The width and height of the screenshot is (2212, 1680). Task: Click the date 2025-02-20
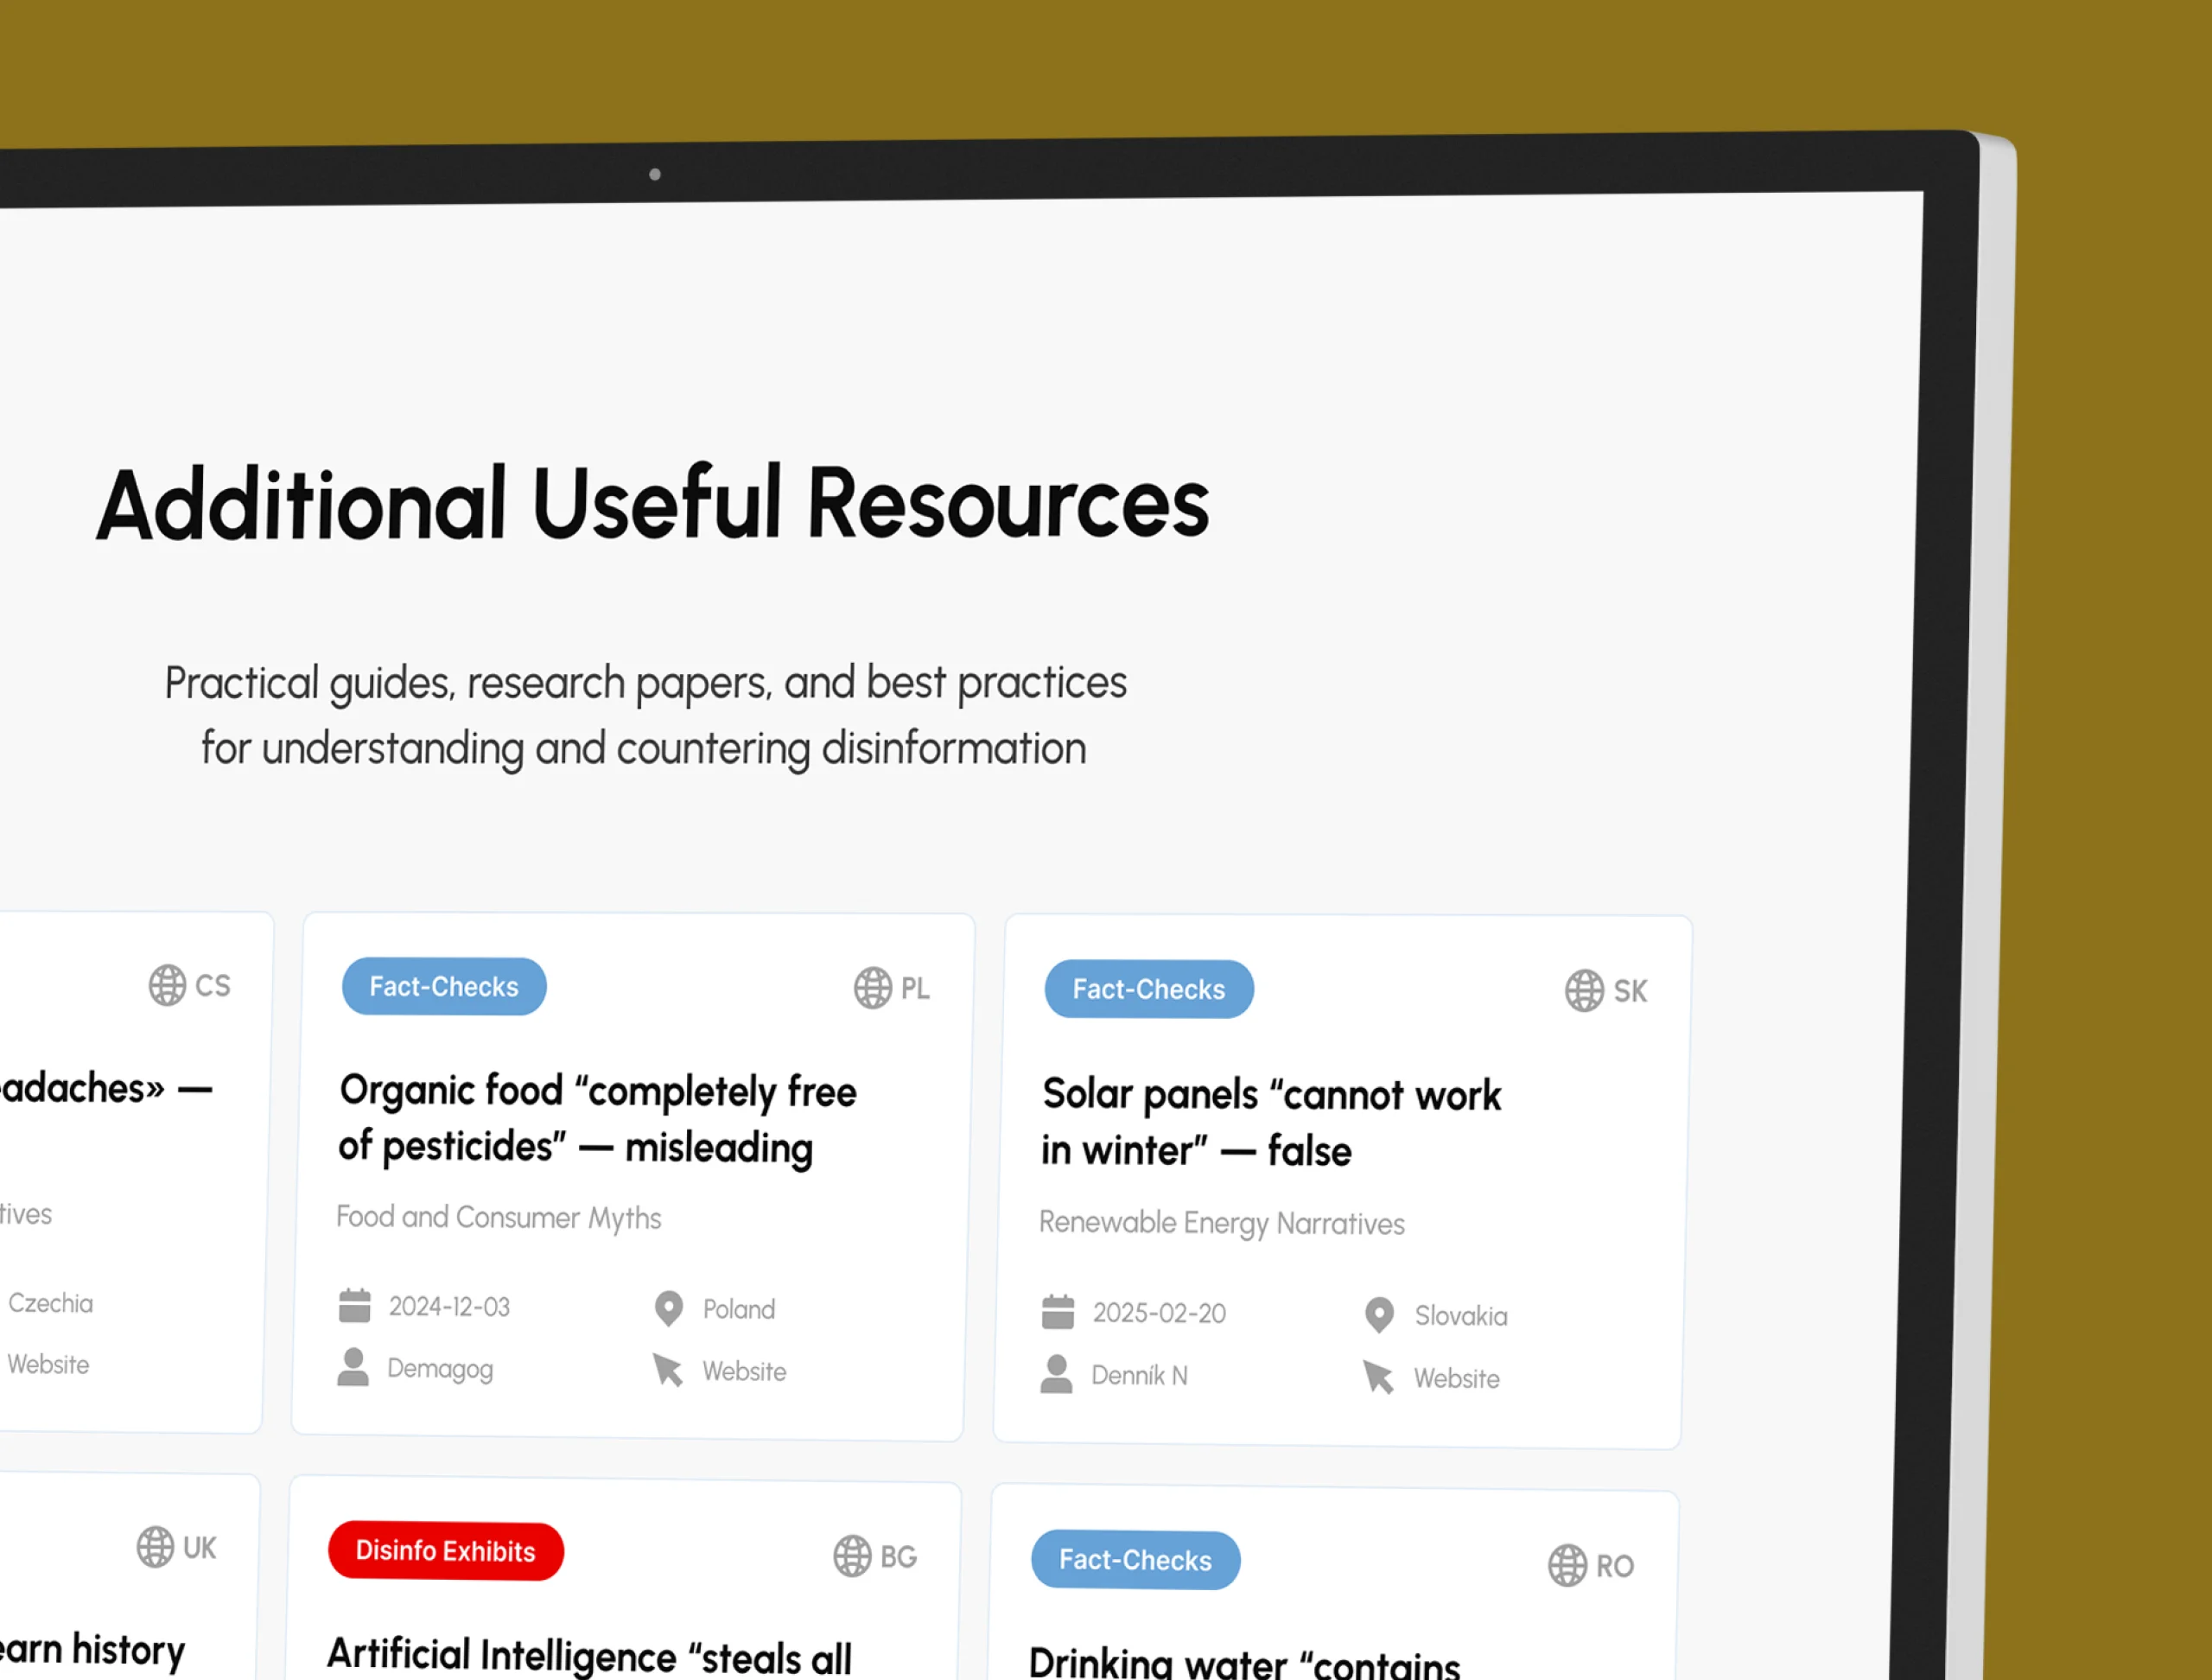click(1159, 1312)
